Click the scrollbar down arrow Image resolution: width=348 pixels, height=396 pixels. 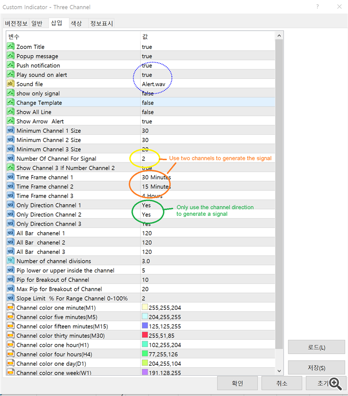pyautogui.click(x=279, y=371)
